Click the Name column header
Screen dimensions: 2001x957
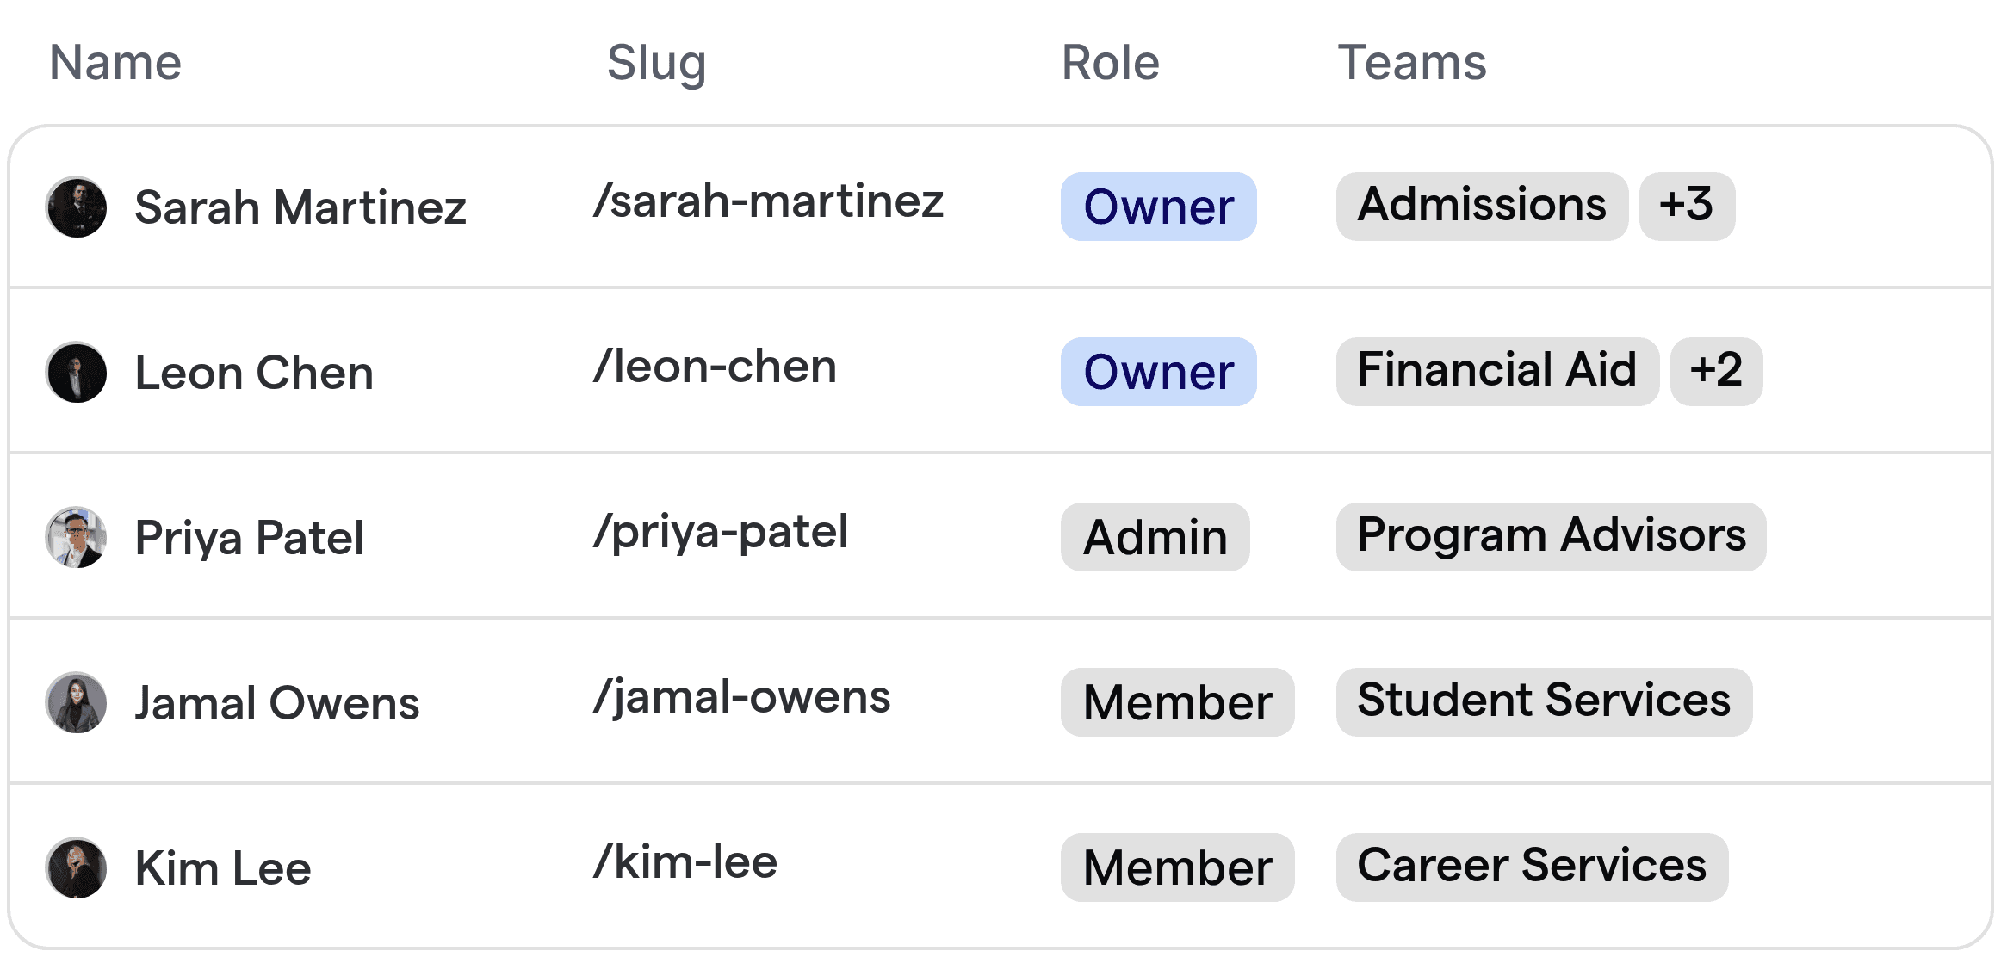115,61
